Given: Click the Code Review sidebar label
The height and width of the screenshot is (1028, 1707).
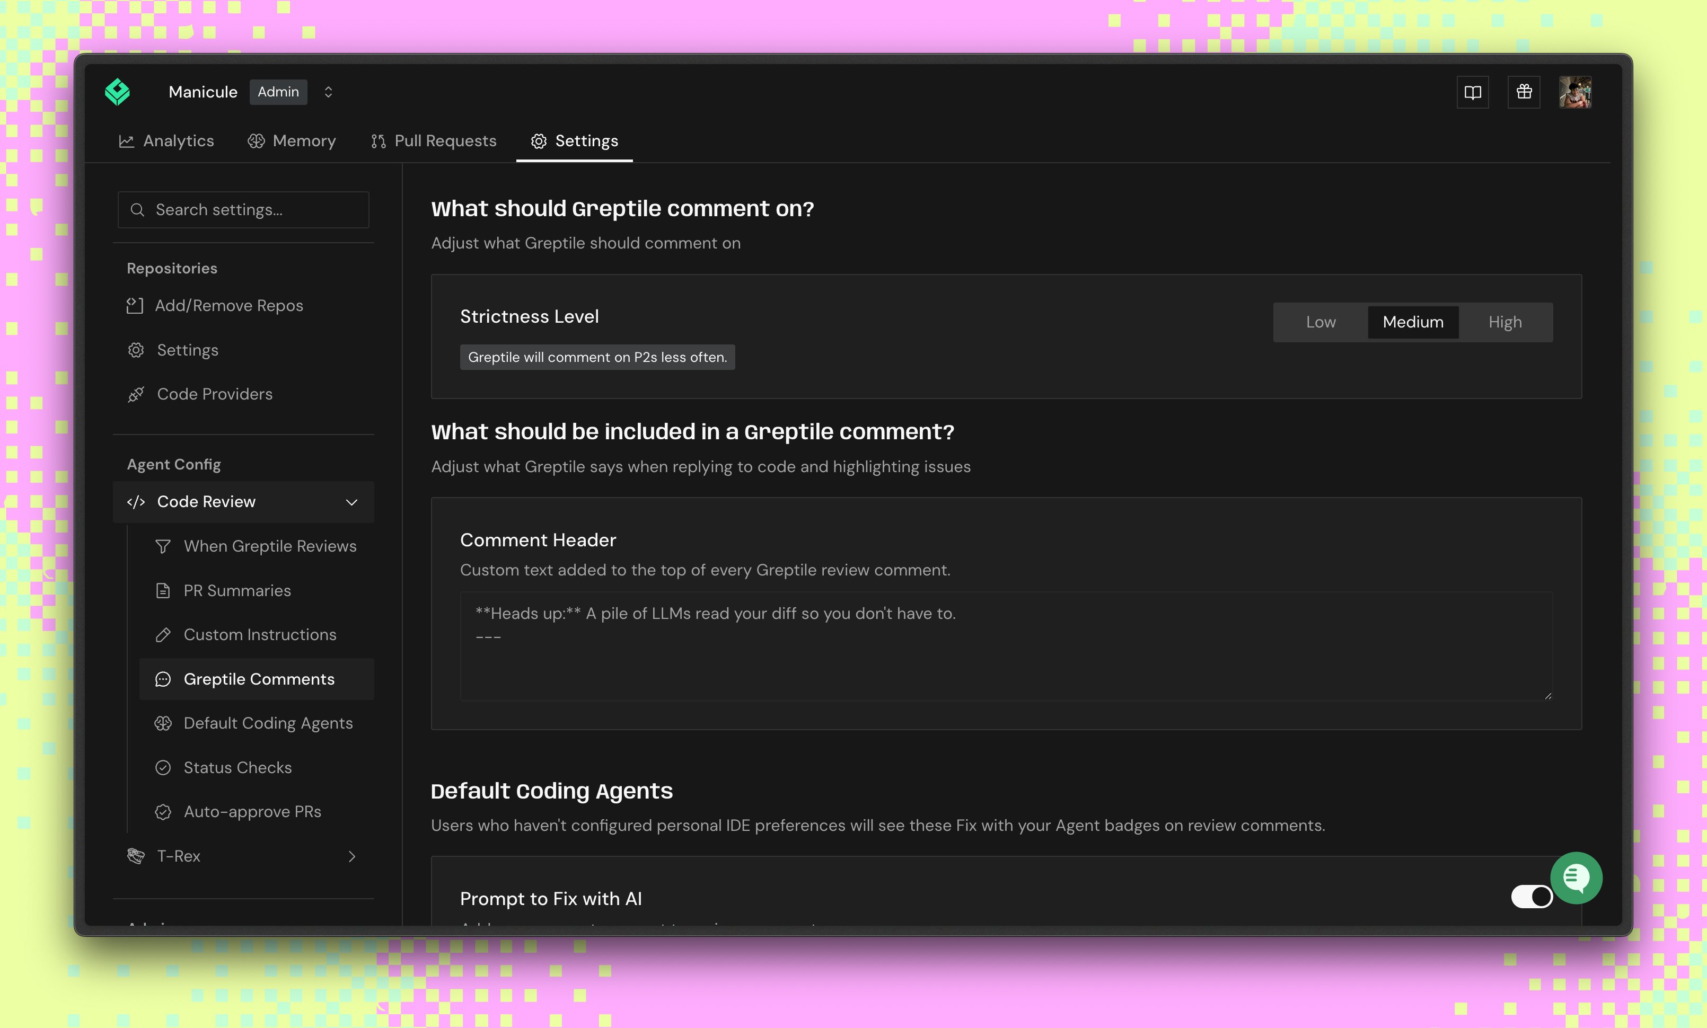Looking at the screenshot, I should pos(206,502).
